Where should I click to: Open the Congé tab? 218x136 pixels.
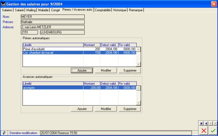[x=55, y=10]
